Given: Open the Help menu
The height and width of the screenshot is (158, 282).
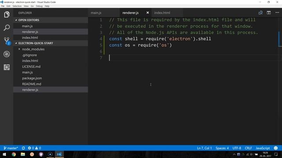Looking at the screenshot, I should click(47, 6).
